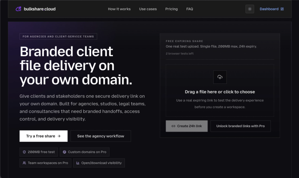Click the bar chart icon on Open/download visibility

[x=78, y=163]
